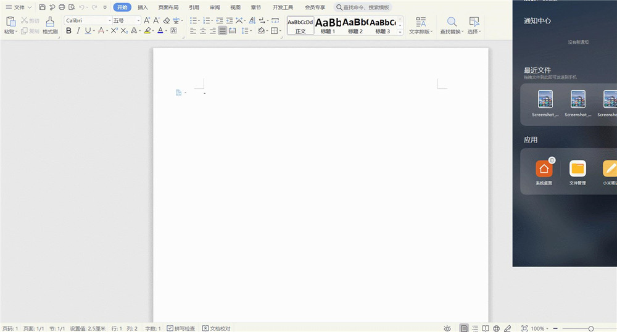
Task: Center-align the paragraph text
Action: pyautogui.click(x=203, y=31)
